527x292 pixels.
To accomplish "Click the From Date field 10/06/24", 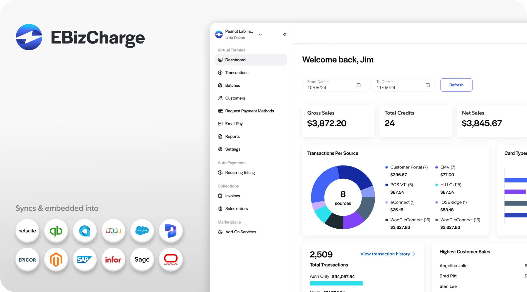I will click(334, 85).
